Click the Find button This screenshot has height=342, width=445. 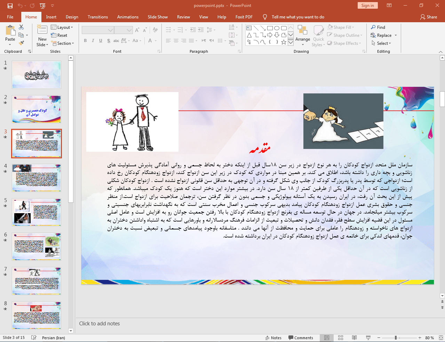(x=378, y=27)
